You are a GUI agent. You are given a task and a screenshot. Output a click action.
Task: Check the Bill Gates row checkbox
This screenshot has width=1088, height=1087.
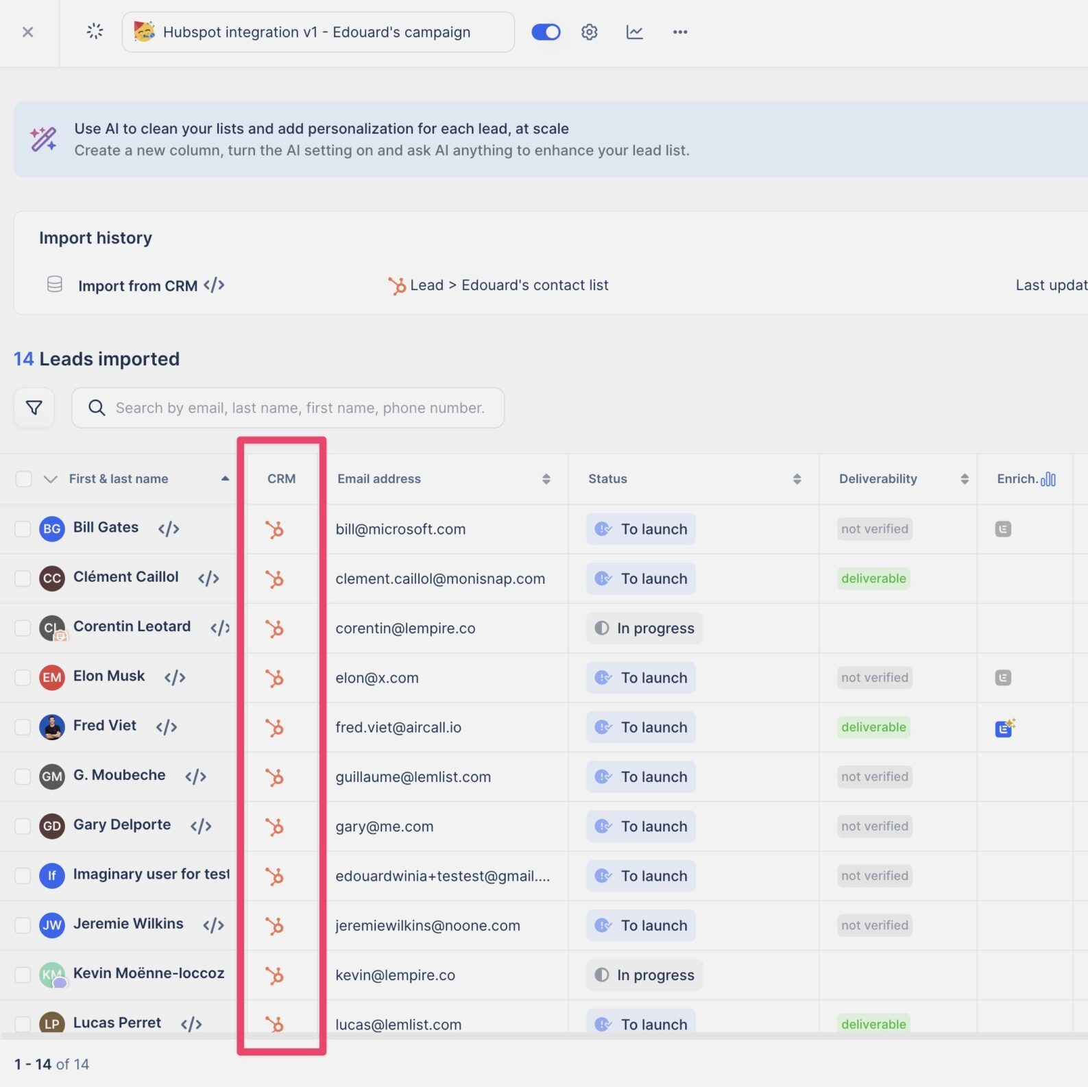23,529
